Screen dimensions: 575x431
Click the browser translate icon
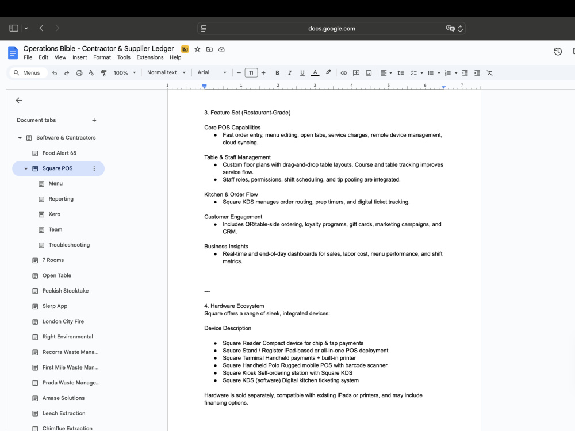pyautogui.click(x=450, y=29)
